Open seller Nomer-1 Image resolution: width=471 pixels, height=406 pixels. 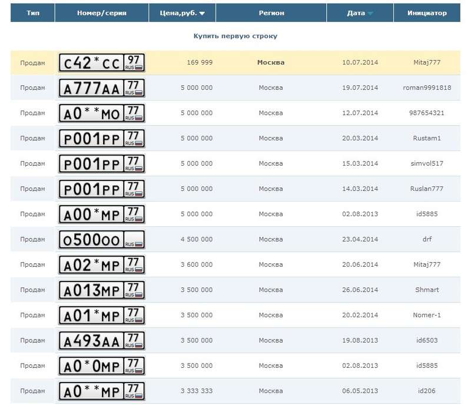coord(427,315)
